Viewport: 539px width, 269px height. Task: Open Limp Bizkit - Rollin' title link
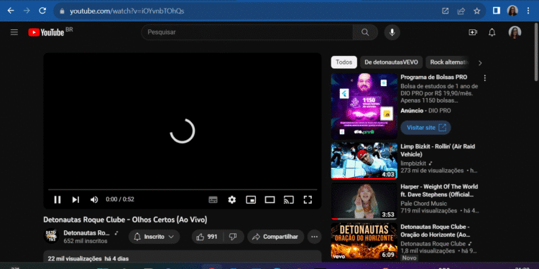tap(438, 151)
